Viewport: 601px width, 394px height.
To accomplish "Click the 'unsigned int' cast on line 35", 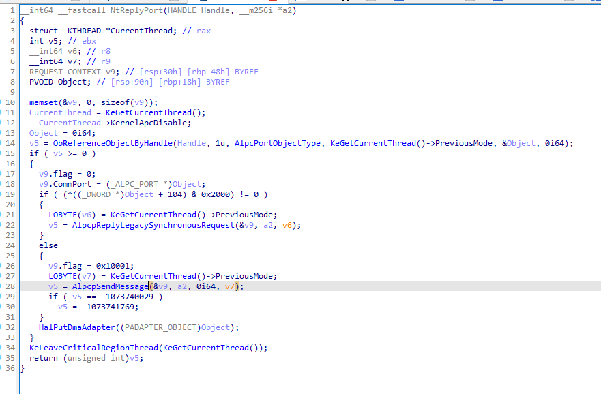I will click(x=96, y=358).
